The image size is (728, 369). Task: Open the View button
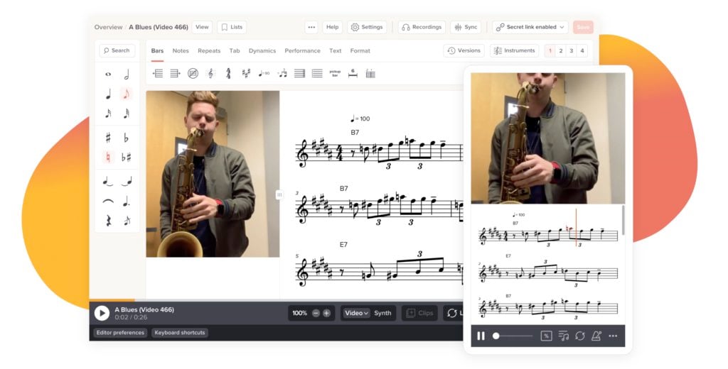[x=202, y=27]
